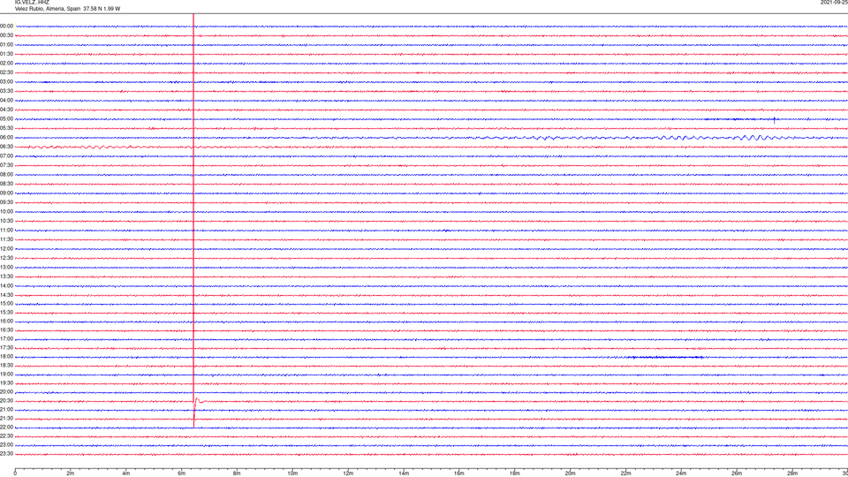Screen dimensions: 848x477
Task: Select the 12:00 trace time label
Action: [x=6, y=249]
